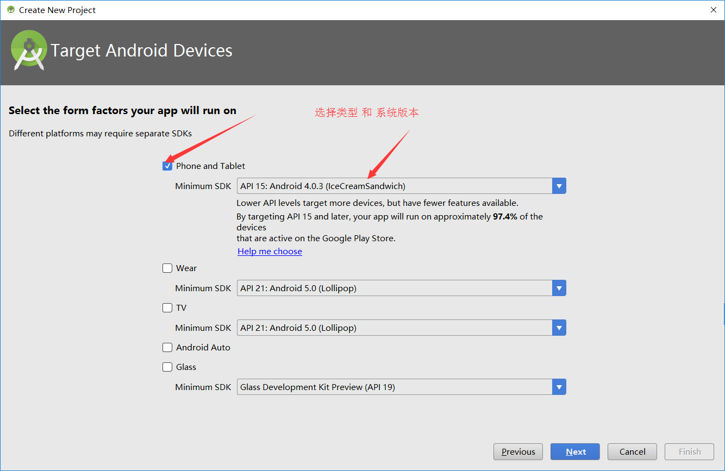Click the Android Auto label text

click(203, 348)
